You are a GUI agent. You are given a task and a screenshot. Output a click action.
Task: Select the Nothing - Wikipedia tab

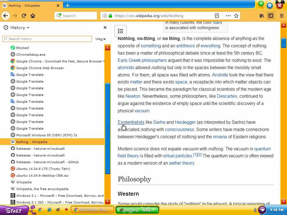pos(31,6)
